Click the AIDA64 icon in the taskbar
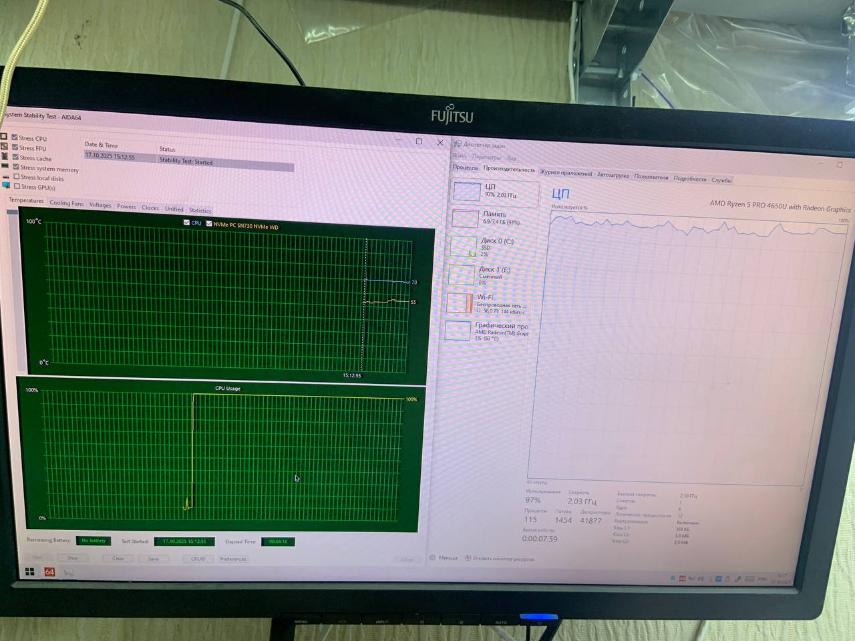Viewport: 855px width, 641px height. [49, 572]
